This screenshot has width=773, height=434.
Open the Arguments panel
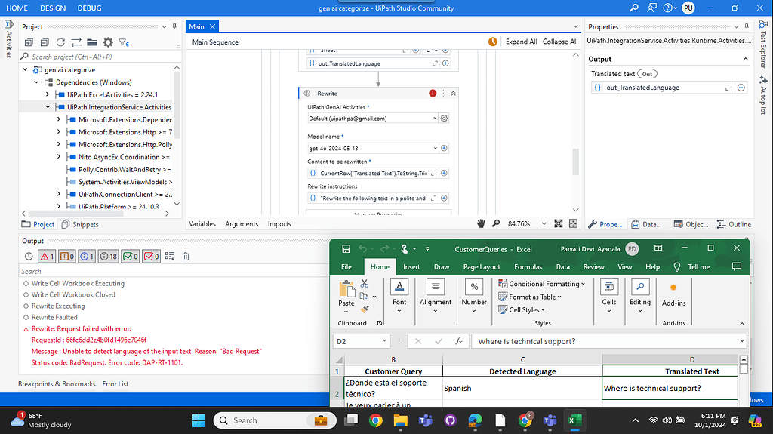pyautogui.click(x=242, y=224)
